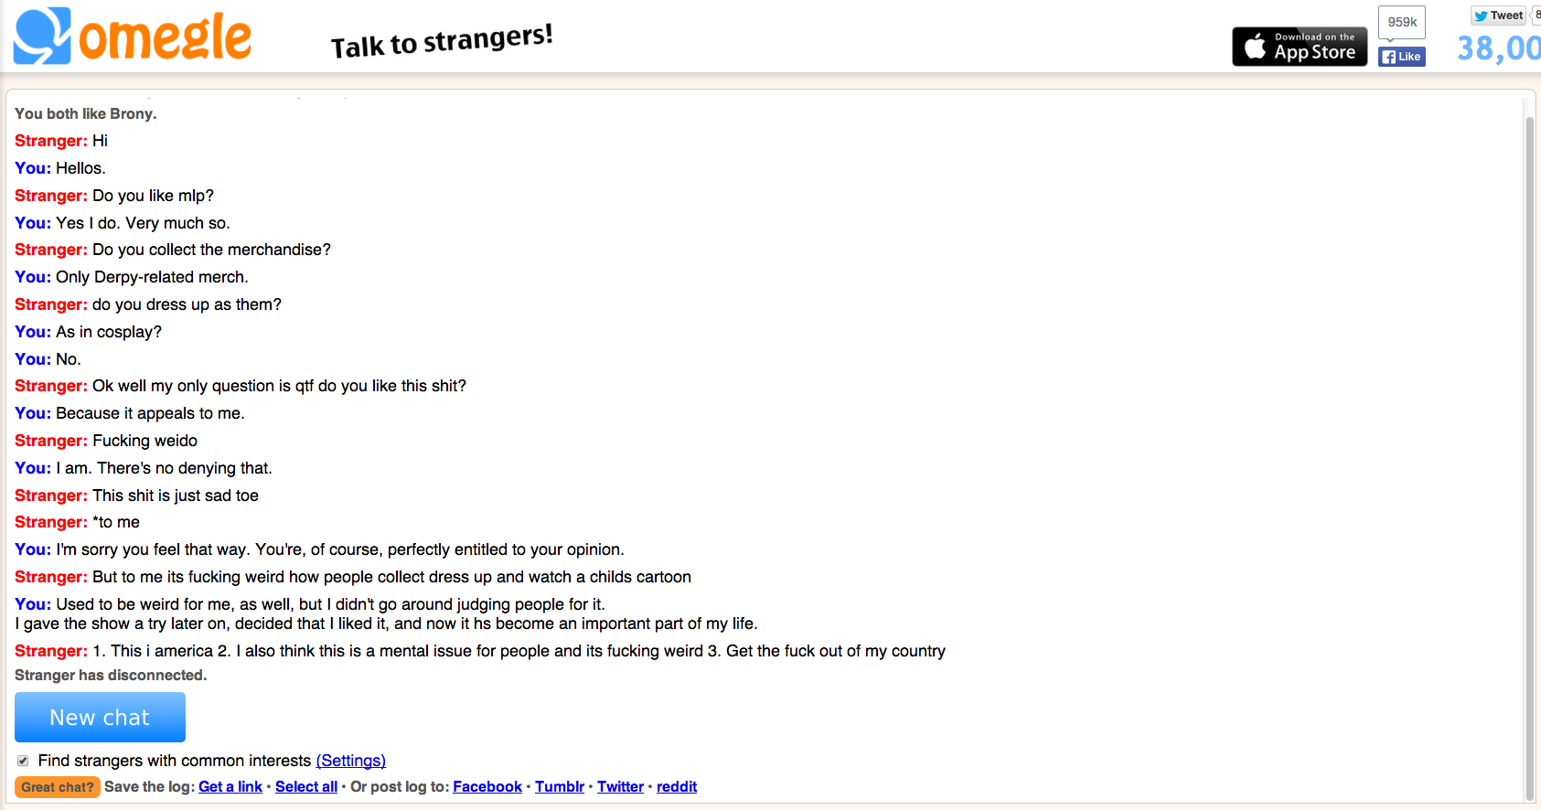This screenshot has height=810, width=1541.
Task: Click the Stranger has disconnected message
Action: click(111, 676)
